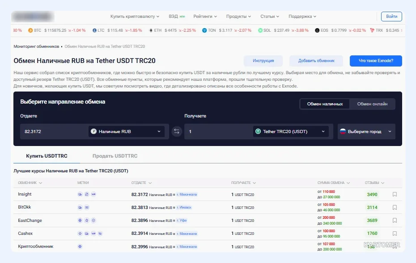Click VIP badge on Insight row

[x=93, y=194]
